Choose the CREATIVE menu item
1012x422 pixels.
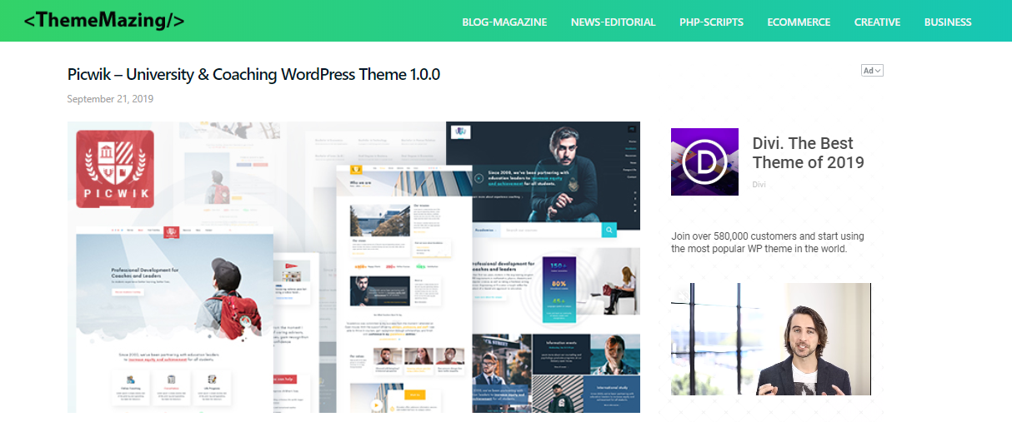[x=877, y=22]
